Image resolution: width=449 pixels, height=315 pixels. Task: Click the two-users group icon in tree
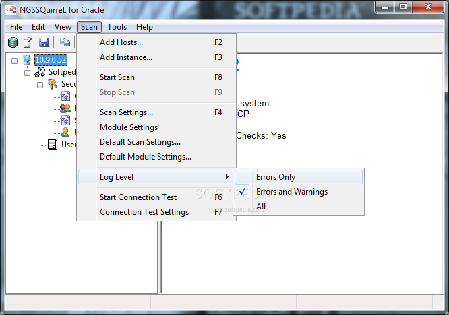65,108
